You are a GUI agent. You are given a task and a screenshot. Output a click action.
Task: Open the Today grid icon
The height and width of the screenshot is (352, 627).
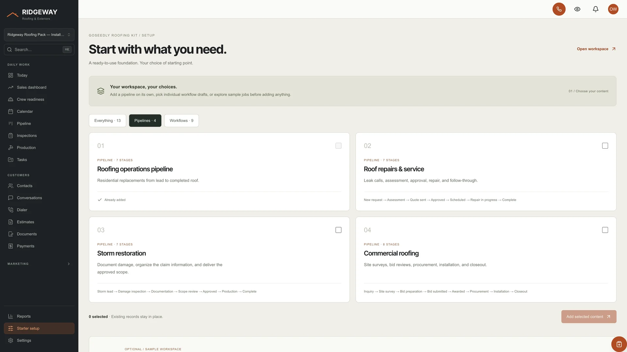10,75
